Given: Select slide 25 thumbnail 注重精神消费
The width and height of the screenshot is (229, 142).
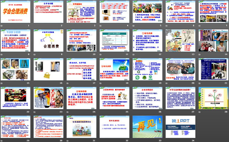Looking at the screenshot, I should (x=114, y=98).
